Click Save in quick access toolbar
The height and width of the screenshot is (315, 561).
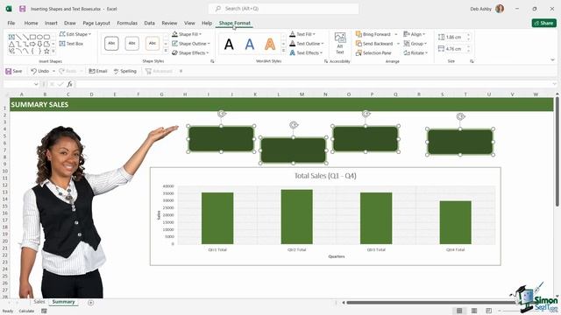click(14, 71)
